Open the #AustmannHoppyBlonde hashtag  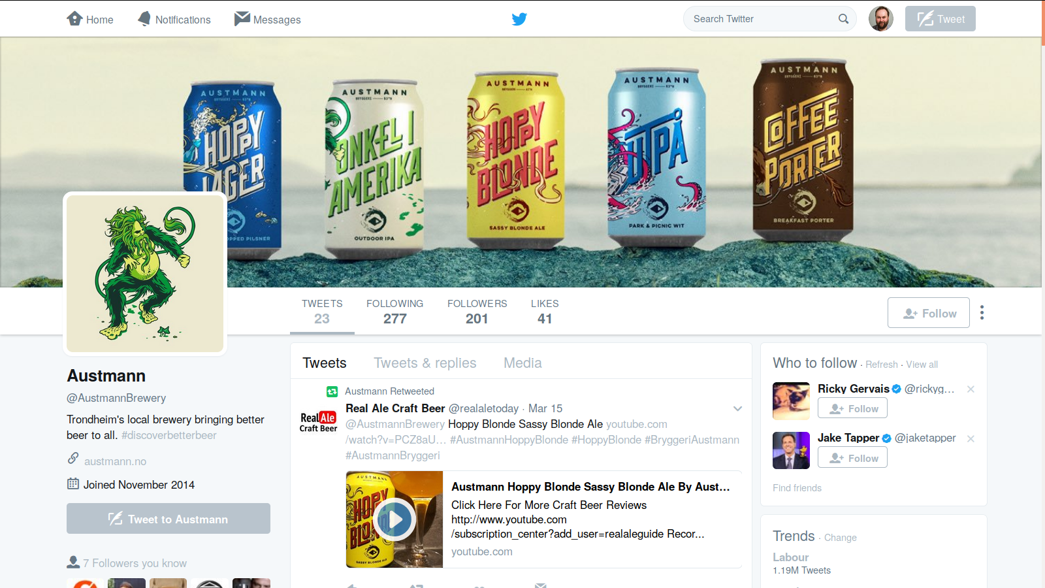[x=509, y=440]
